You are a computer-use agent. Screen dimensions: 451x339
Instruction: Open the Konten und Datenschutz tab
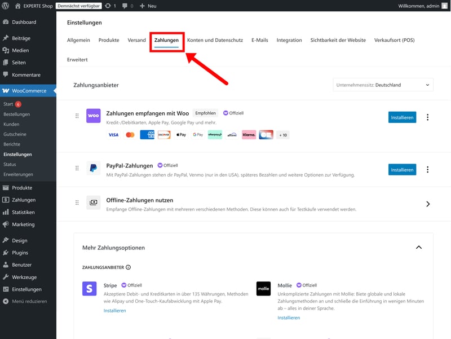215,40
